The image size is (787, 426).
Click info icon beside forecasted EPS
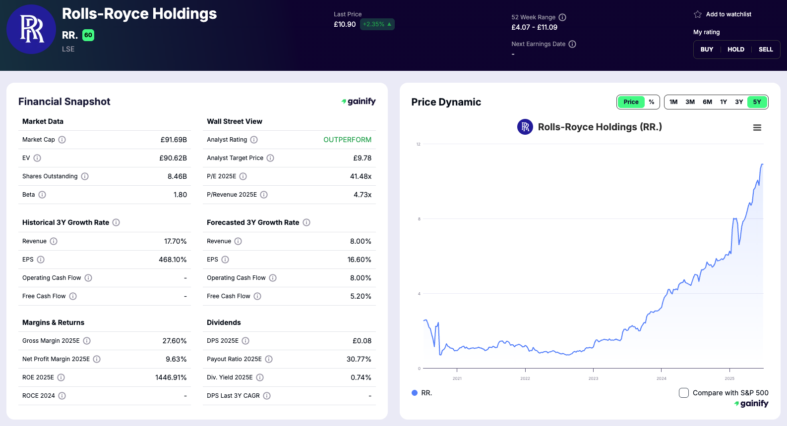pyautogui.click(x=225, y=260)
